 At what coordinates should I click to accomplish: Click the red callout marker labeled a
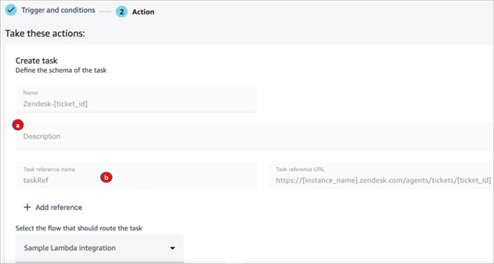(17, 125)
